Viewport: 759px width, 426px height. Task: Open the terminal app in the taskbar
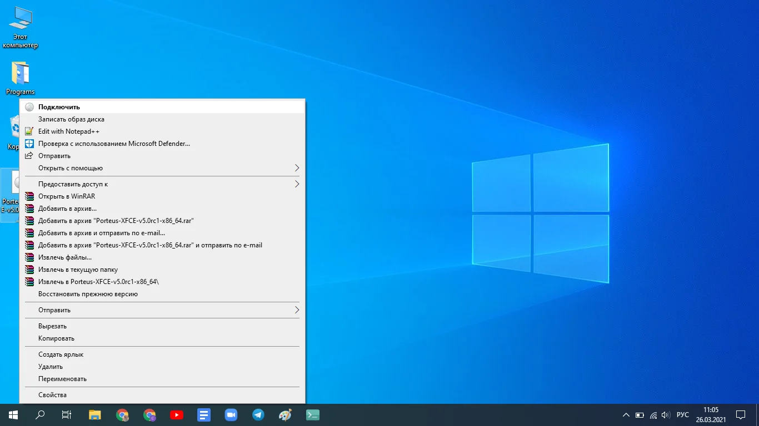coord(312,414)
